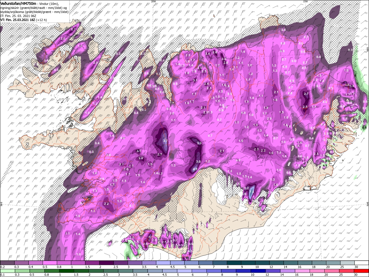
Task: Click the 15W longitude label at top
Action: point(305,1)
